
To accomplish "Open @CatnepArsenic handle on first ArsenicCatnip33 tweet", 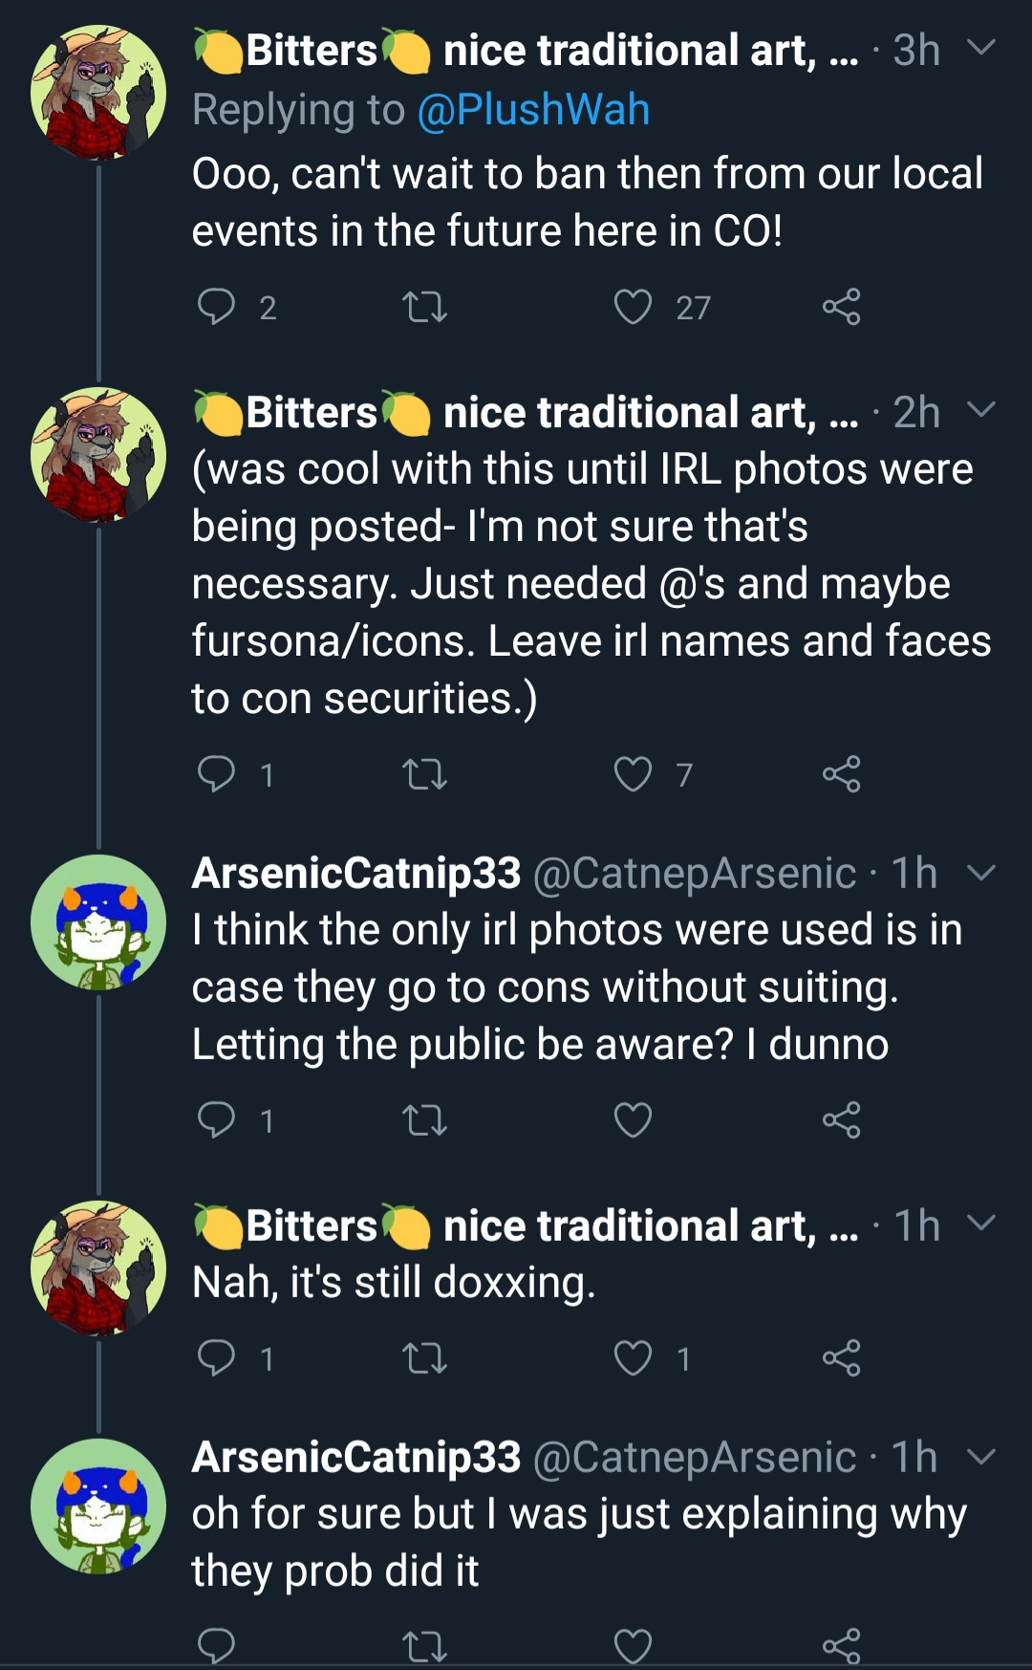I will click(x=694, y=873).
